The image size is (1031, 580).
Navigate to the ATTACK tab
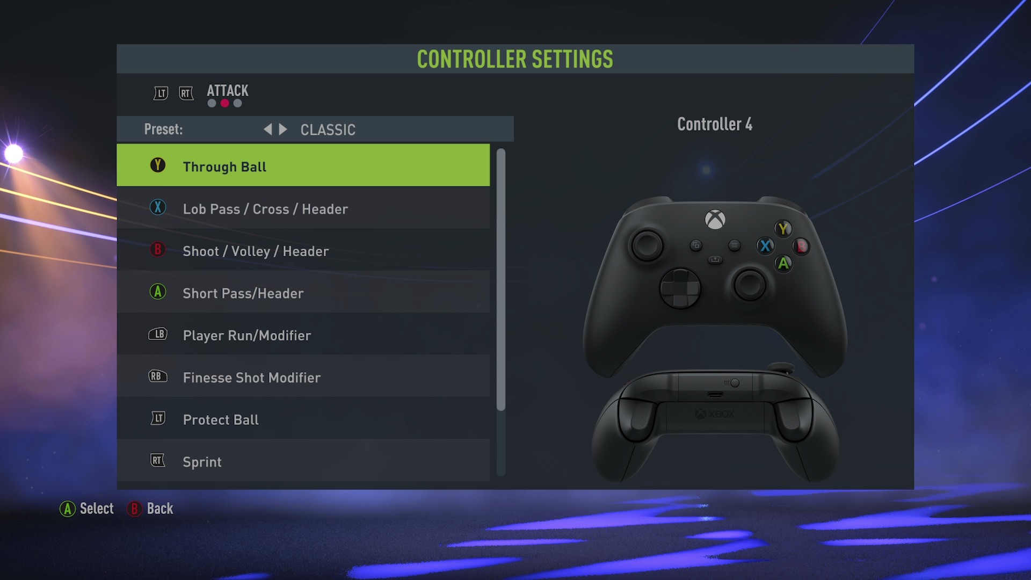click(x=227, y=91)
